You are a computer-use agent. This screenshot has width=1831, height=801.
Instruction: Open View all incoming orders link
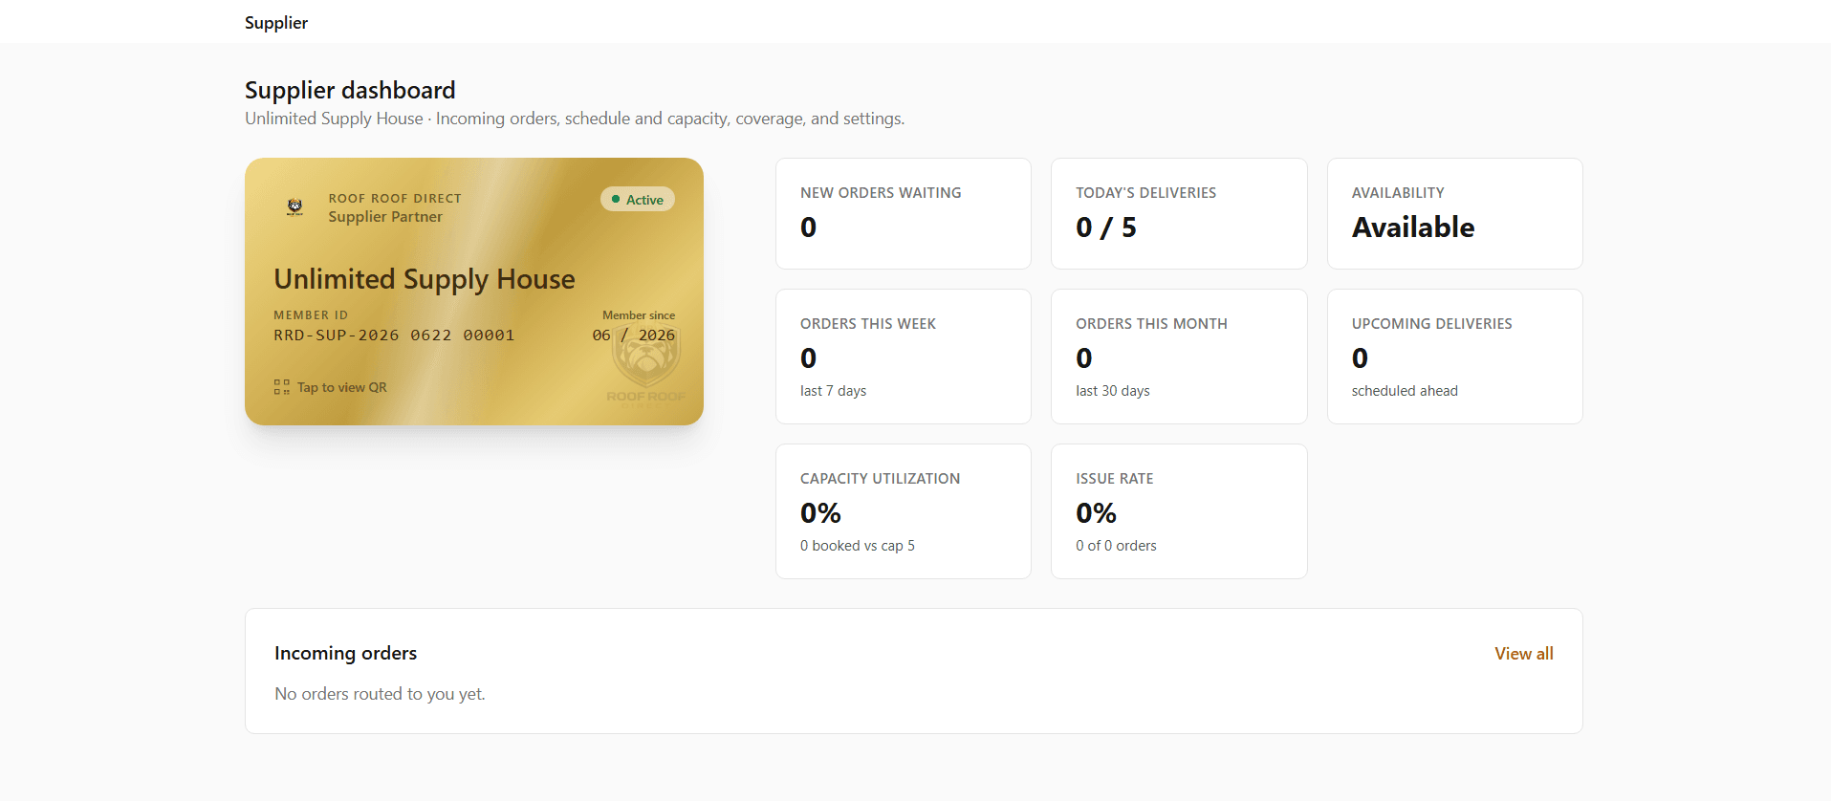pos(1524,654)
